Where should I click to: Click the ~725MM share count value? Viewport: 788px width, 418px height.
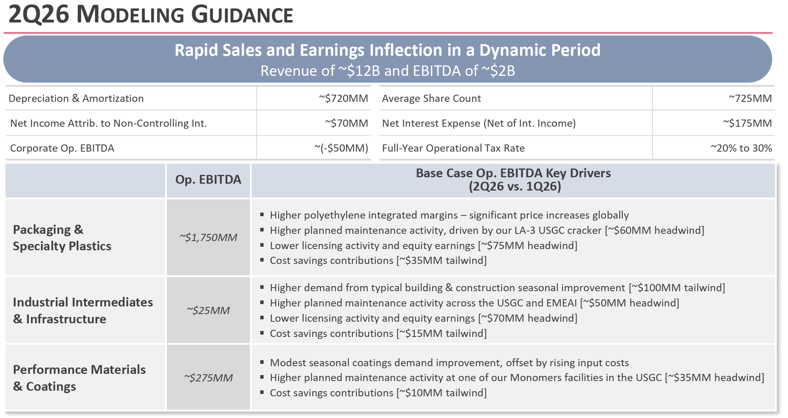750,98
